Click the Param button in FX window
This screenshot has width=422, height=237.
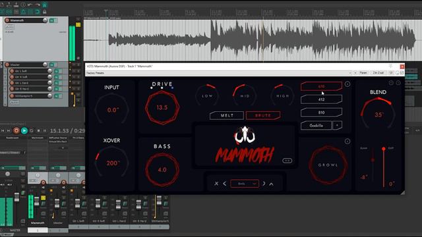coord(363,73)
